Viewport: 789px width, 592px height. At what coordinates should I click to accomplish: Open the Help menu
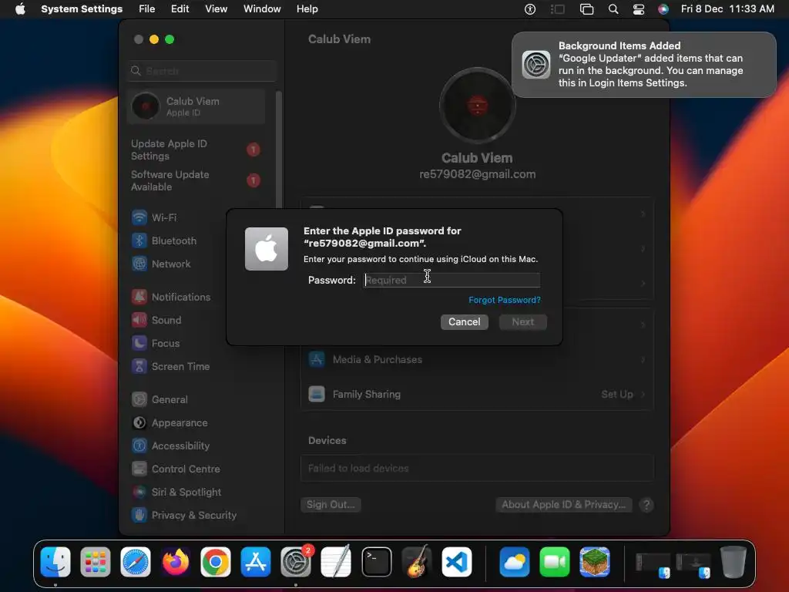307,9
